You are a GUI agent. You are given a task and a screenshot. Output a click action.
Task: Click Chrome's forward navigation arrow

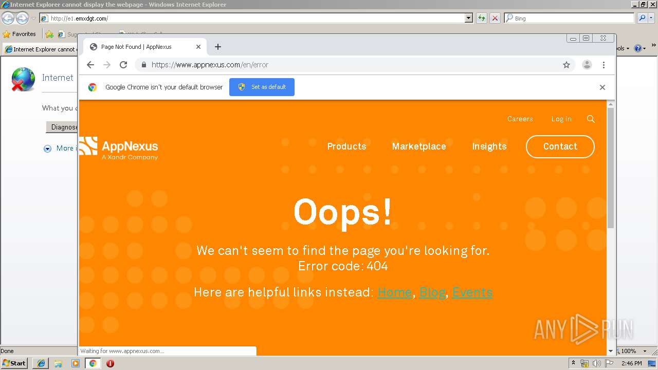107,65
